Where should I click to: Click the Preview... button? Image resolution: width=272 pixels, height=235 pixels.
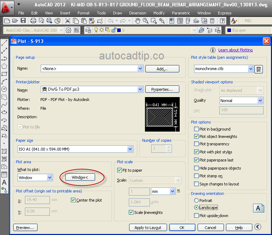(25, 228)
